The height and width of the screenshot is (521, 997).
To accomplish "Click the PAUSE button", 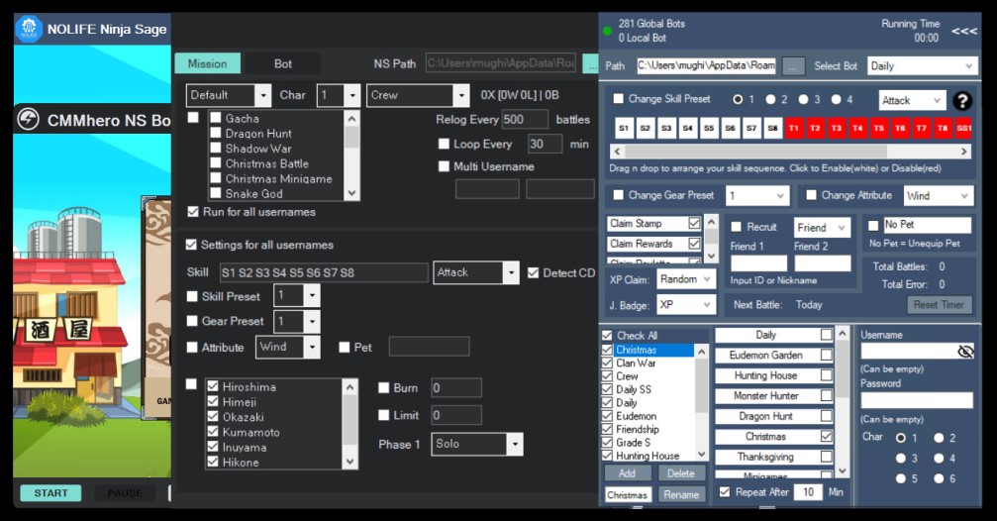I will (125, 493).
